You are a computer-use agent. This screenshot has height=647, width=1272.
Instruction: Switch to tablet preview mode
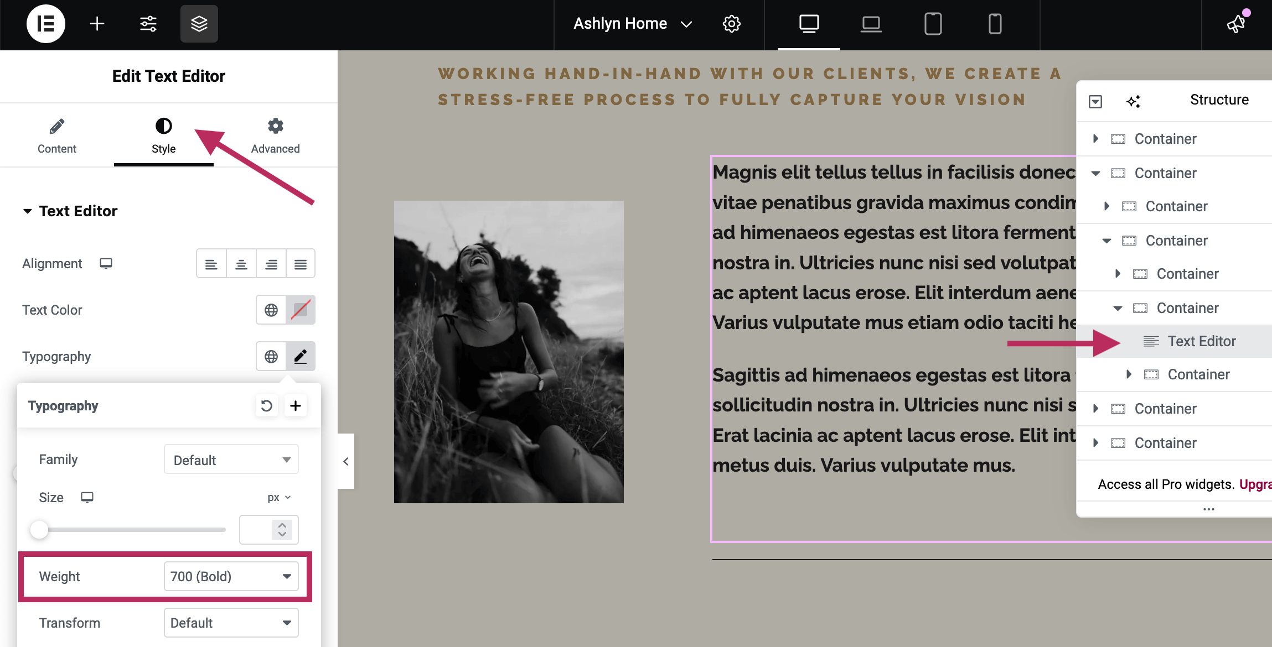point(933,24)
